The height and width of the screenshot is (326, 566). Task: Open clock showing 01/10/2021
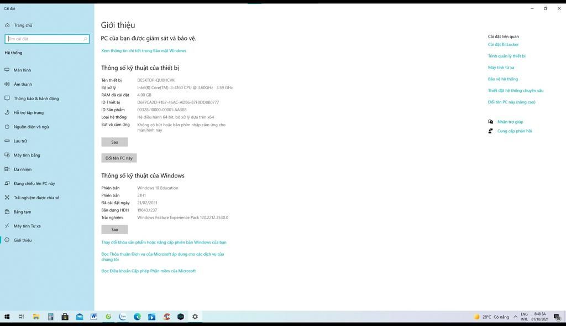tap(540, 317)
